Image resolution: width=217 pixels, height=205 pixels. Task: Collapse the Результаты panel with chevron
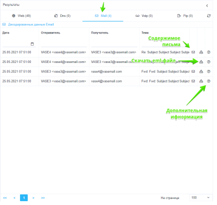tap(207, 5)
